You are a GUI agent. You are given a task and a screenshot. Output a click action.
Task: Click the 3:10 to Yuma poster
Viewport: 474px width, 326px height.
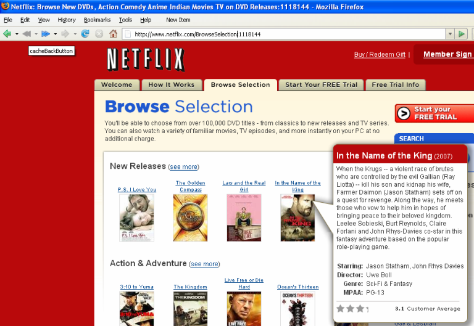pos(136,309)
